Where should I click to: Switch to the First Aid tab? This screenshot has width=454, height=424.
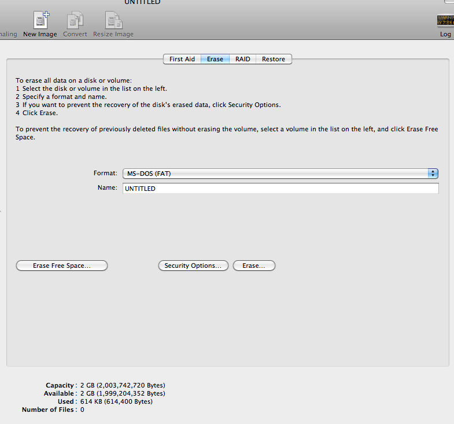[x=182, y=59]
